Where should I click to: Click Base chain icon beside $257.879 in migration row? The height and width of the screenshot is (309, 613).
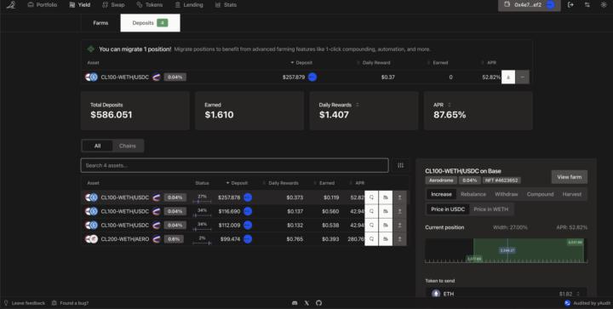[x=312, y=77]
